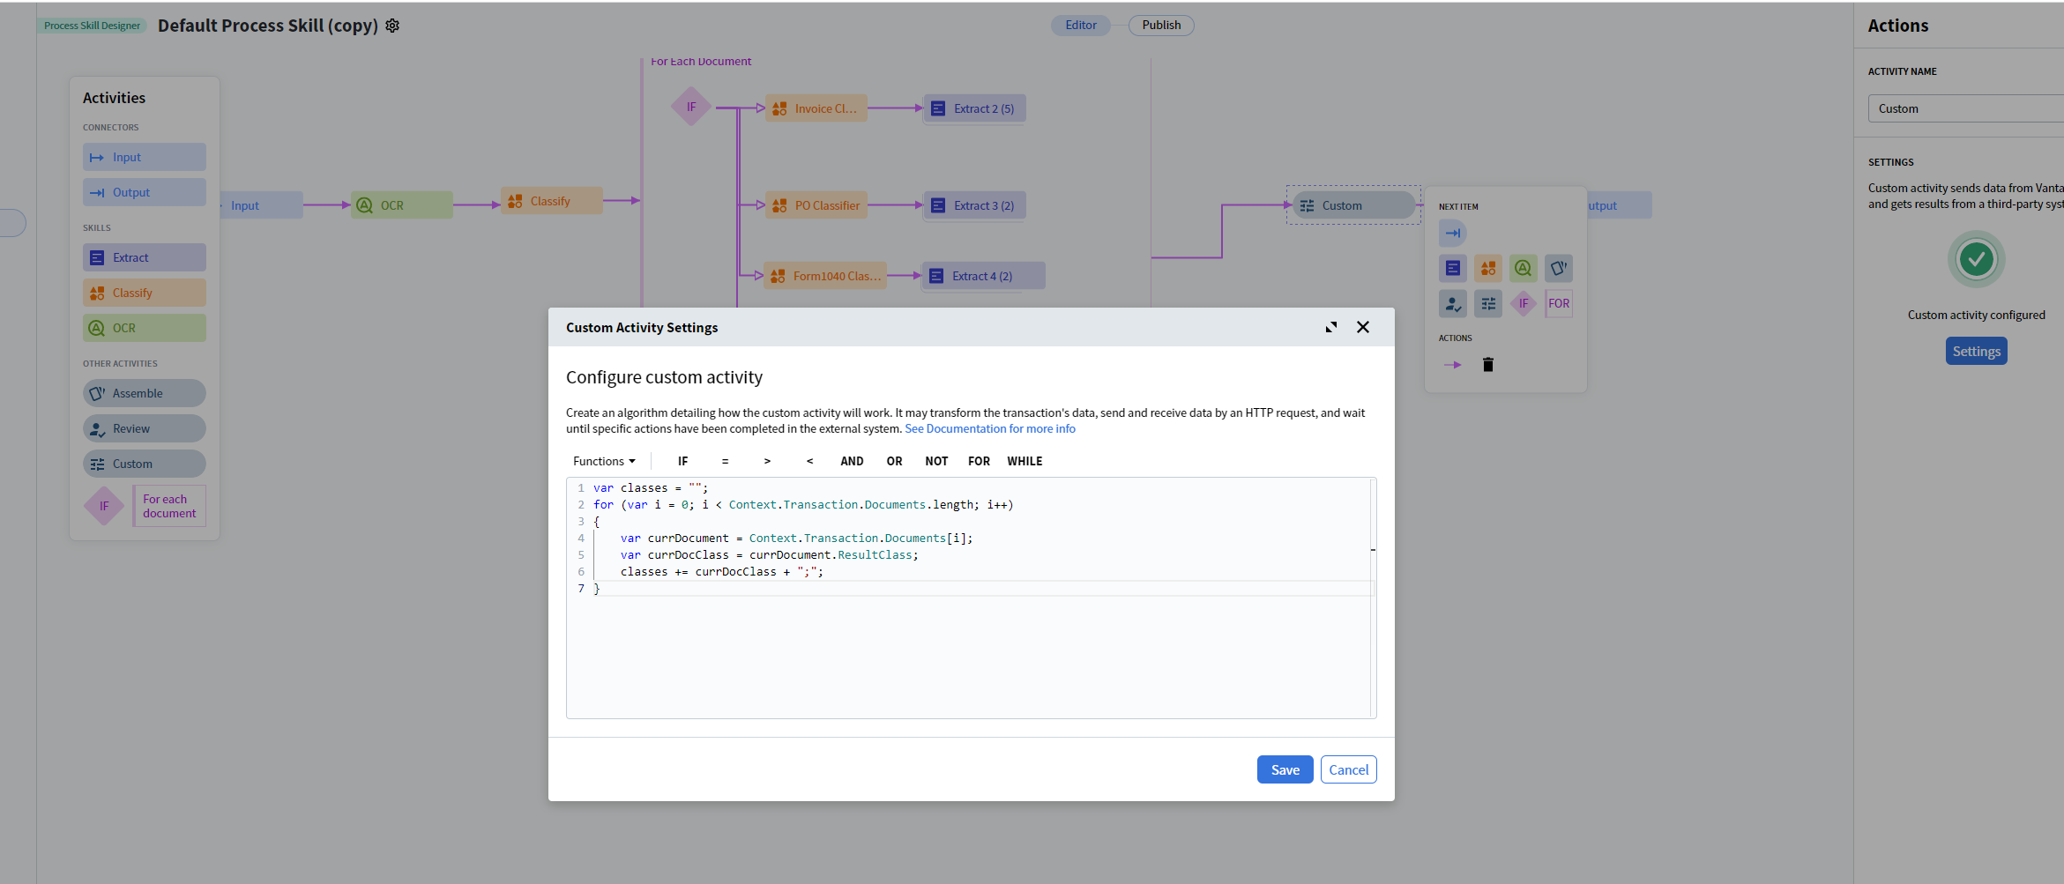This screenshot has width=2064, height=884.
Task: Pick the OCR skill in Activities panel
Action: click(145, 328)
